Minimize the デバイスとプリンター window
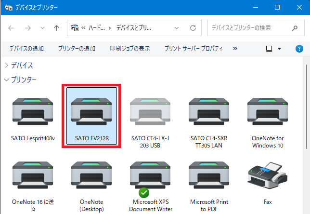The height and width of the screenshot is (214, 310). (x=256, y=7)
